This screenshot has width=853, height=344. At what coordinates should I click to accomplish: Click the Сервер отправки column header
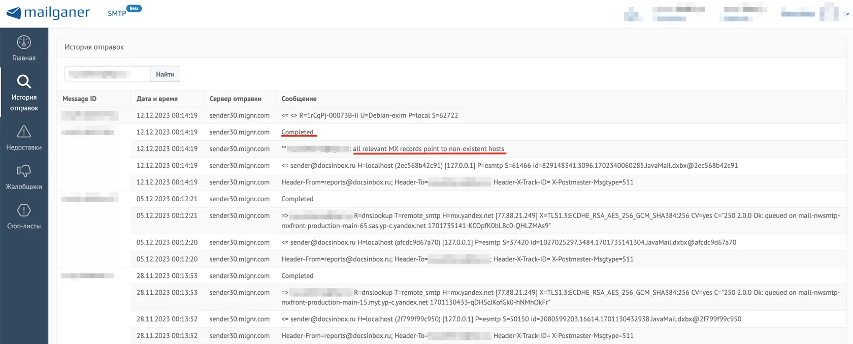coord(235,99)
